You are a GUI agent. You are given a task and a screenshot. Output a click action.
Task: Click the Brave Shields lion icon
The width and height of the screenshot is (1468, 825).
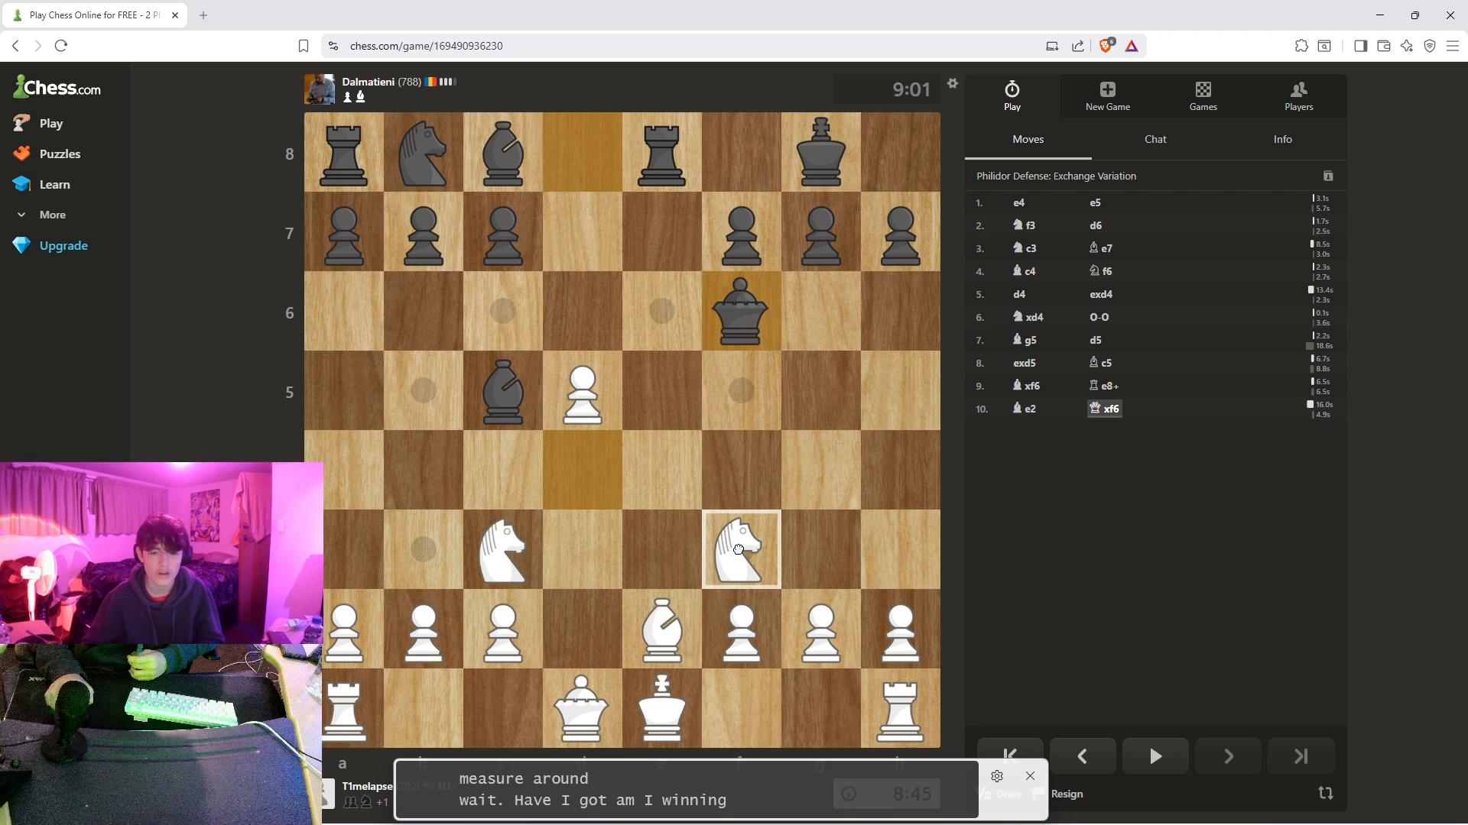[x=1106, y=46]
